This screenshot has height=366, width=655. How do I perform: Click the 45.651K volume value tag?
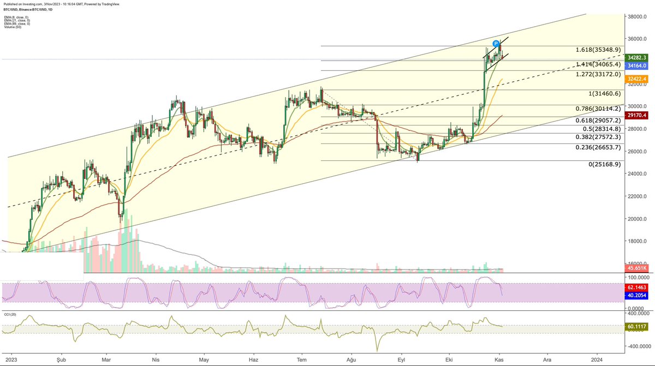point(638,268)
